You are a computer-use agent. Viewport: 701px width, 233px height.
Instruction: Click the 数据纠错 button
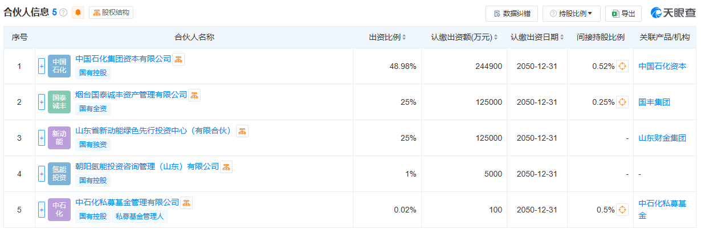[x=512, y=13]
